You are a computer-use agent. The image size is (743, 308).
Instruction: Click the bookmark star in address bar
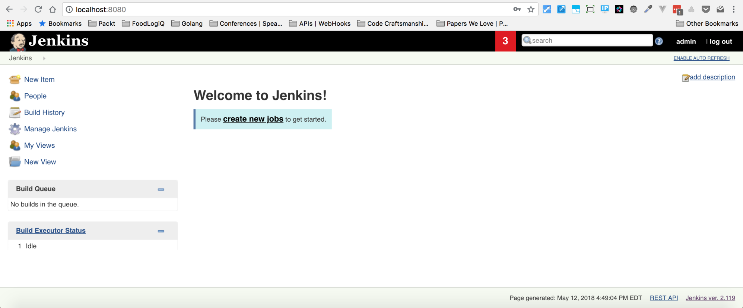[531, 9]
